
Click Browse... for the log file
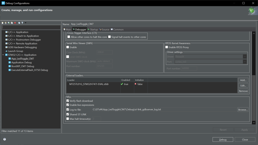coord(243,109)
